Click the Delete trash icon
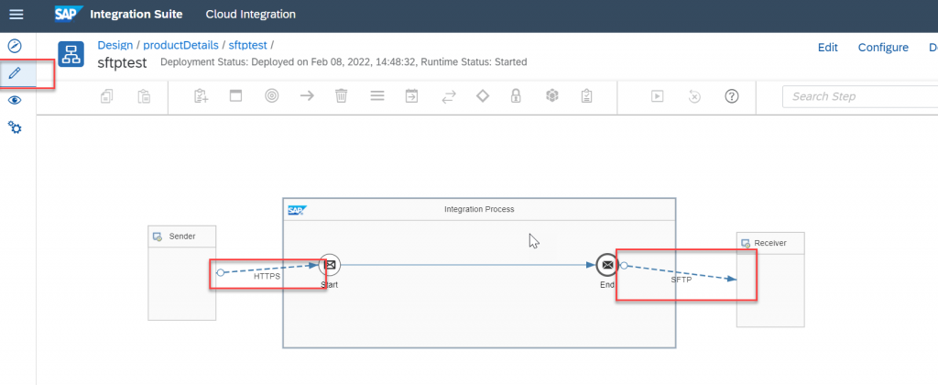The width and height of the screenshot is (938, 385). [x=341, y=96]
